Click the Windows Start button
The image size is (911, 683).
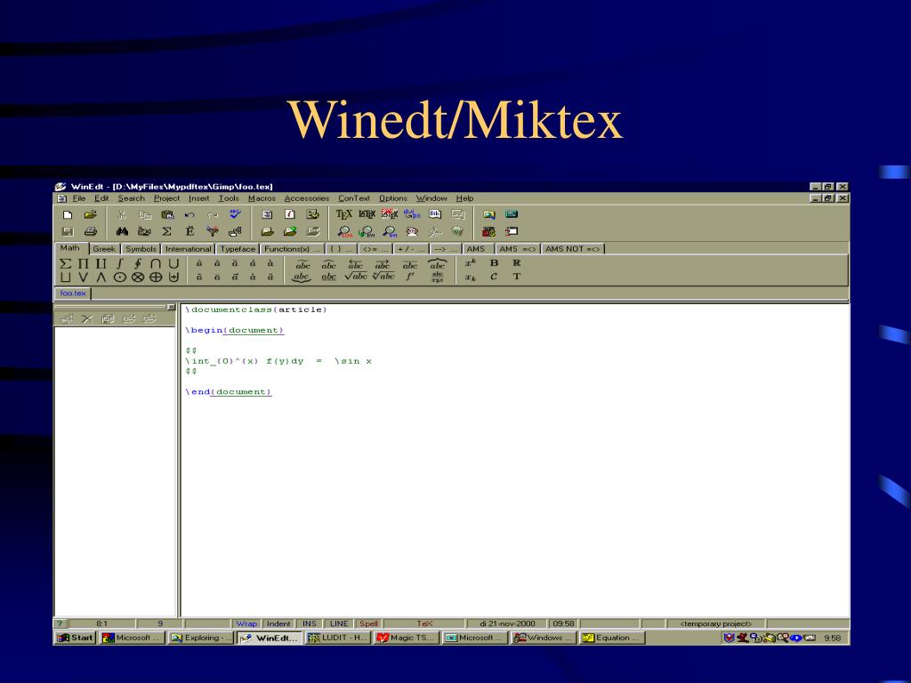tap(76, 638)
